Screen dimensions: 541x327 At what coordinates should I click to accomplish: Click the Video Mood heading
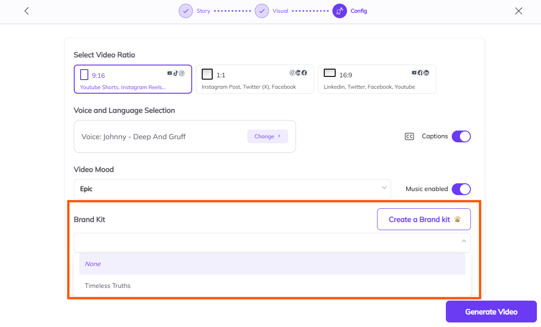(x=93, y=170)
